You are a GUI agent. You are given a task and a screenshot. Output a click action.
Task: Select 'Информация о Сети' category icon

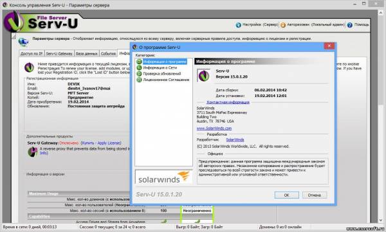pyautogui.click(x=139, y=67)
